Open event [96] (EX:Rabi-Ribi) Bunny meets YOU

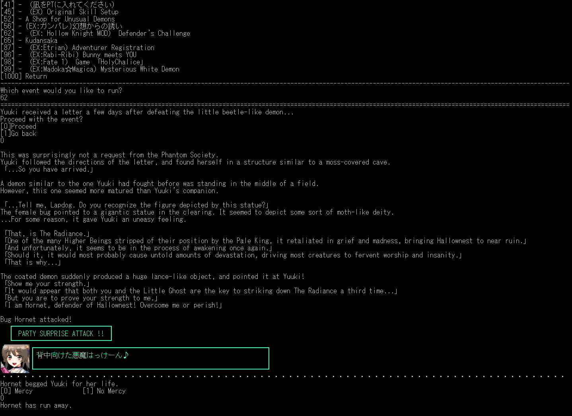[x=68, y=55]
